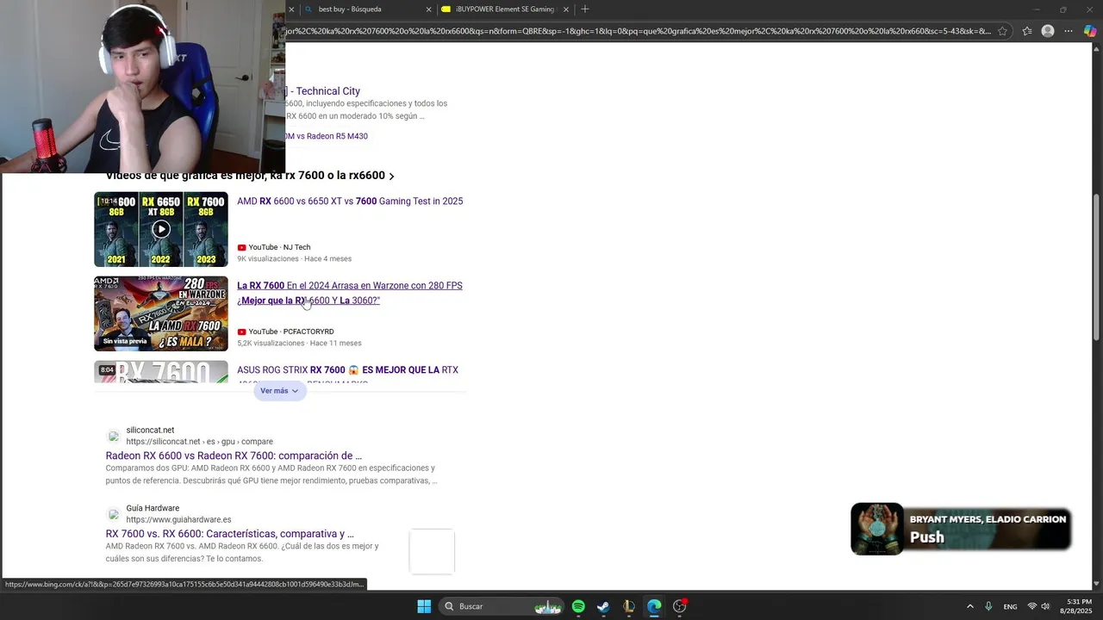Viewport: 1103px width, 620px height.
Task: Open 'Radeon RX 6600 vs Radeon RX 7600' result
Action: click(x=234, y=456)
